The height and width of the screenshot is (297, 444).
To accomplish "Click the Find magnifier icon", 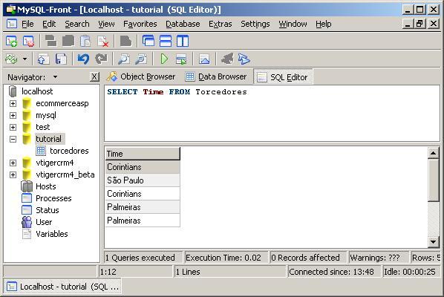I will point(124,59).
